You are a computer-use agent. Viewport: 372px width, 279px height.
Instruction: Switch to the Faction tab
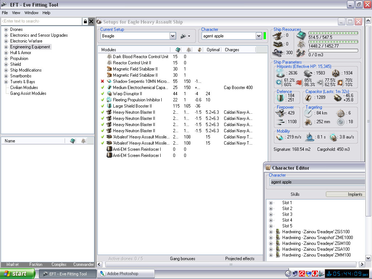coord(36,264)
